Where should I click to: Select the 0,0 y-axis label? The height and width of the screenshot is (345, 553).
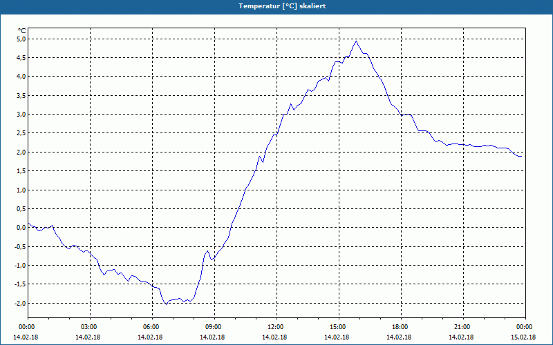click(x=21, y=228)
